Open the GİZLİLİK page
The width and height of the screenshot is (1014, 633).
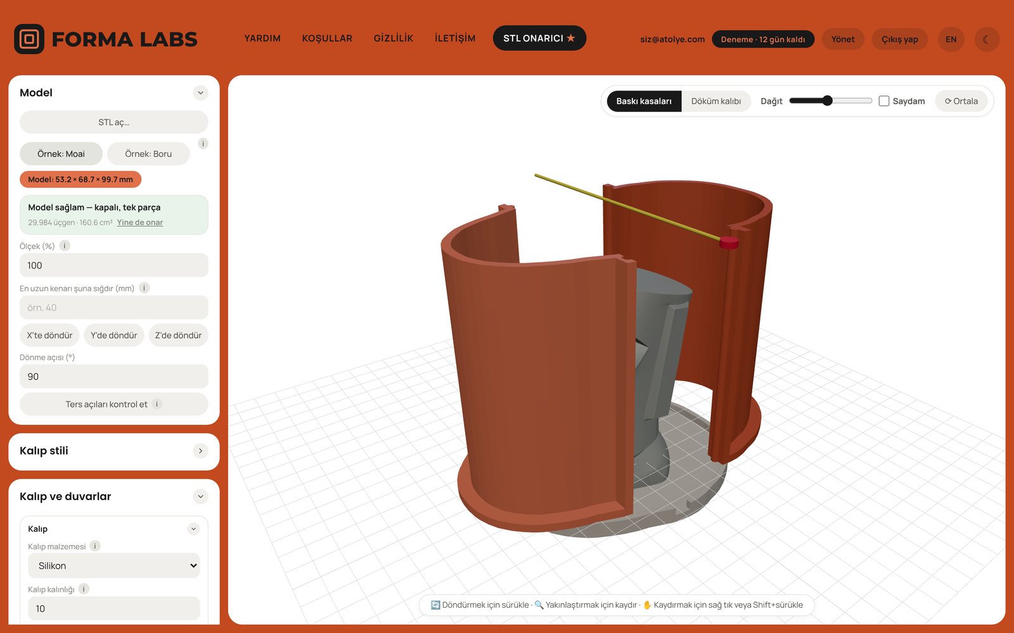(x=394, y=38)
